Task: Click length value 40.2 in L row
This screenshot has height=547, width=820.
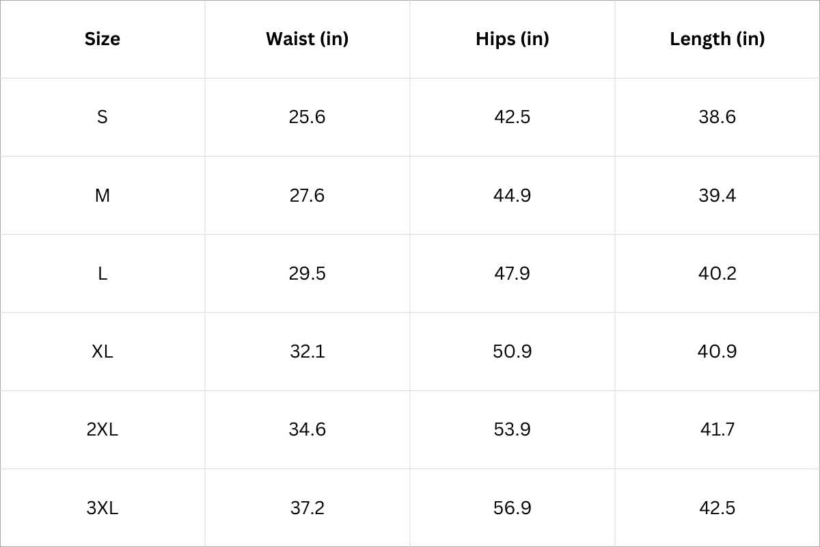Action: pos(717,273)
